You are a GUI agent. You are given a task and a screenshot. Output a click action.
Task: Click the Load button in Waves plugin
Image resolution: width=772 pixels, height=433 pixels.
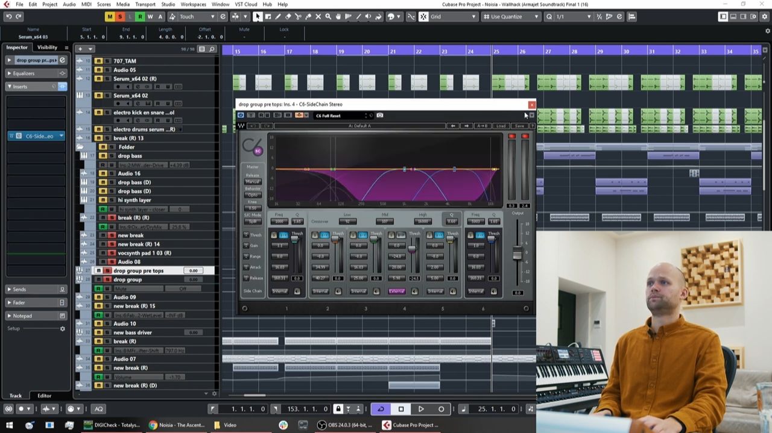501,126
